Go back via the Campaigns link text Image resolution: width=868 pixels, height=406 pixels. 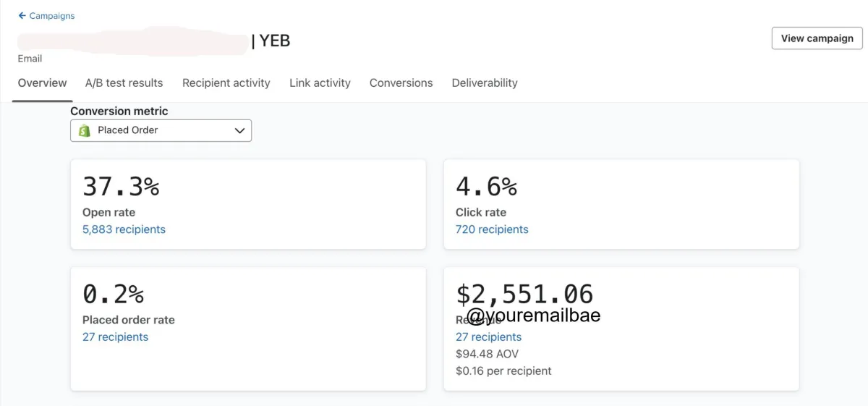point(51,16)
